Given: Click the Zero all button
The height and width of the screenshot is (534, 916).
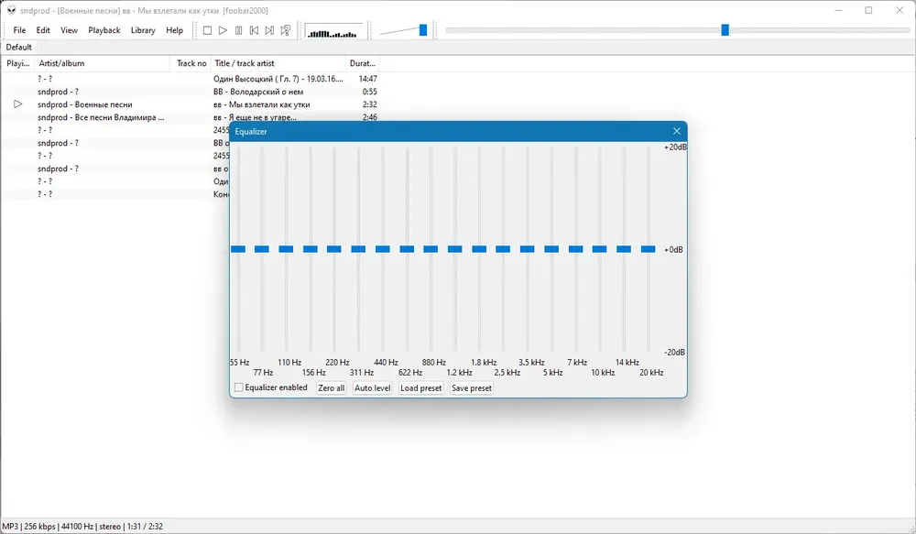Looking at the screenshot, I should pyautogui.click(x=332, y=388).
